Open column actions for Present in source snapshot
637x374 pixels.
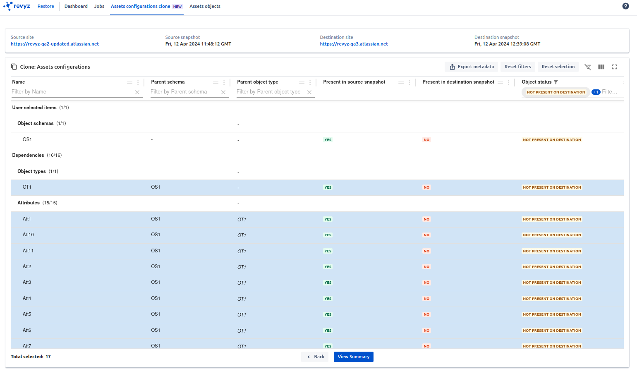click(x=409, y=82)
